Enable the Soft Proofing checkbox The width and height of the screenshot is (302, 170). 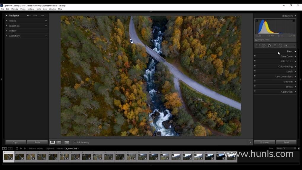pos(75,142)
